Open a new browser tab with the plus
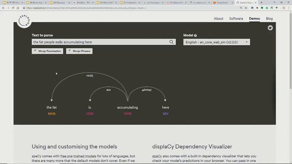Image resolution: width=292 pixels, height=164 pixels. coord(261,3)
